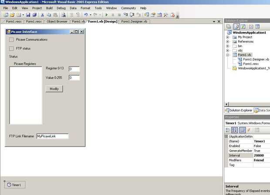Tick the Picaxe Communications checkbox
270x195 pixels.
click(11, 40)
